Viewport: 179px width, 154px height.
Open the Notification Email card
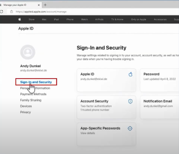point(160,107)
